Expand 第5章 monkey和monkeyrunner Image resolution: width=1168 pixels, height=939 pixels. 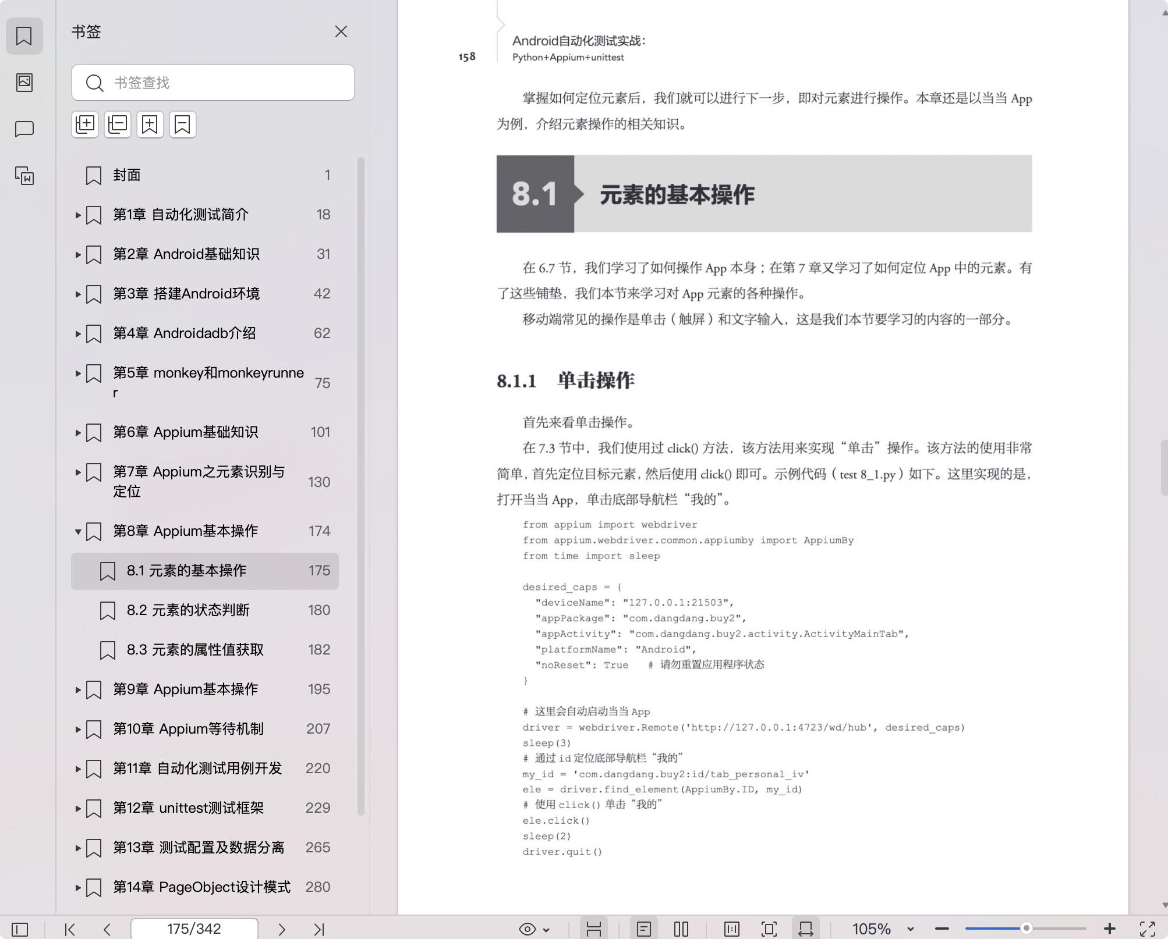pyautogui.click(x=78, y=373)
